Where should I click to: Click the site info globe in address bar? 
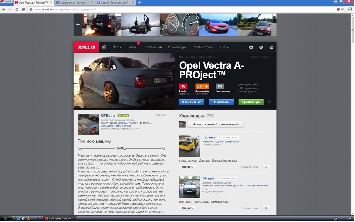[x=31, y=9]
